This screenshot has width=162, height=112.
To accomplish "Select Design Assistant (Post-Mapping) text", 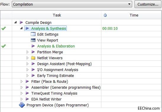I will 64,64.
